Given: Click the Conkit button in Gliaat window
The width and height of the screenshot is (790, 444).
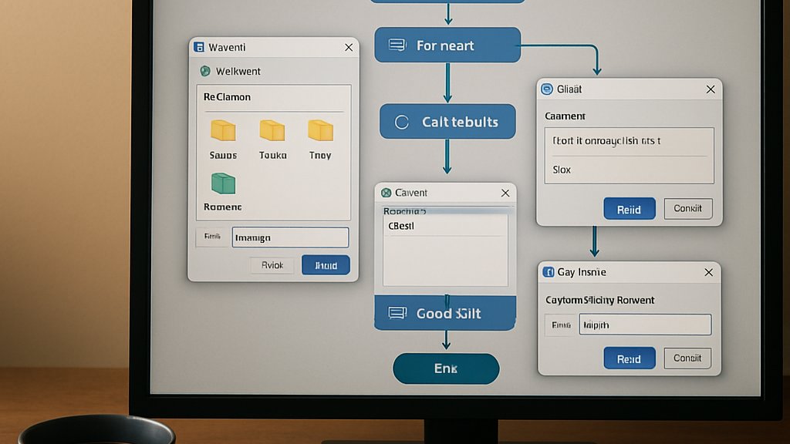Looking at the screenshot, I should [687, 208].
